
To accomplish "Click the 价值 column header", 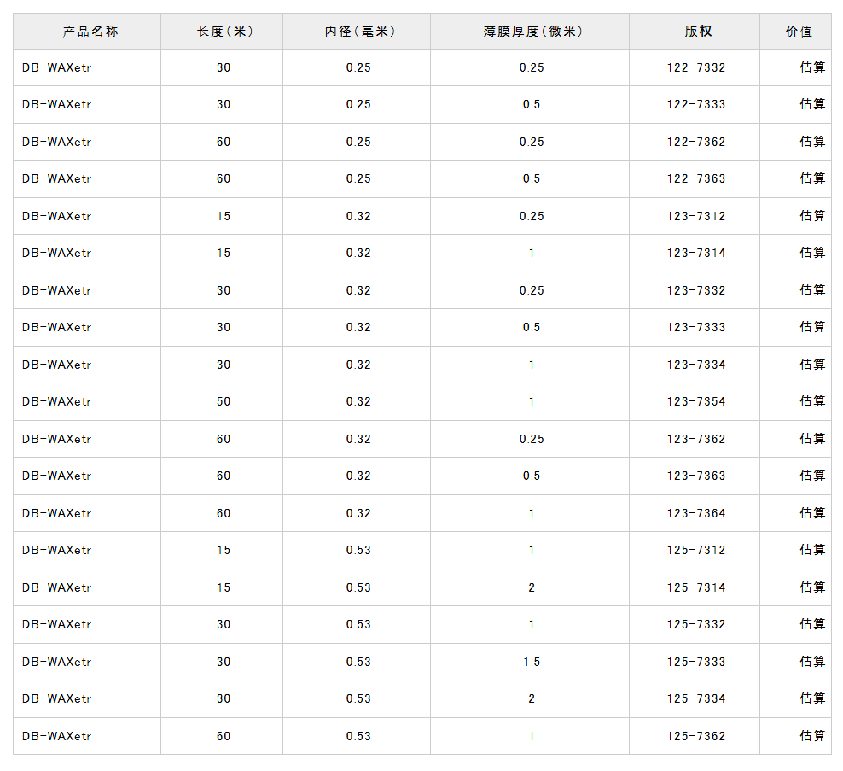I will 798,32.
